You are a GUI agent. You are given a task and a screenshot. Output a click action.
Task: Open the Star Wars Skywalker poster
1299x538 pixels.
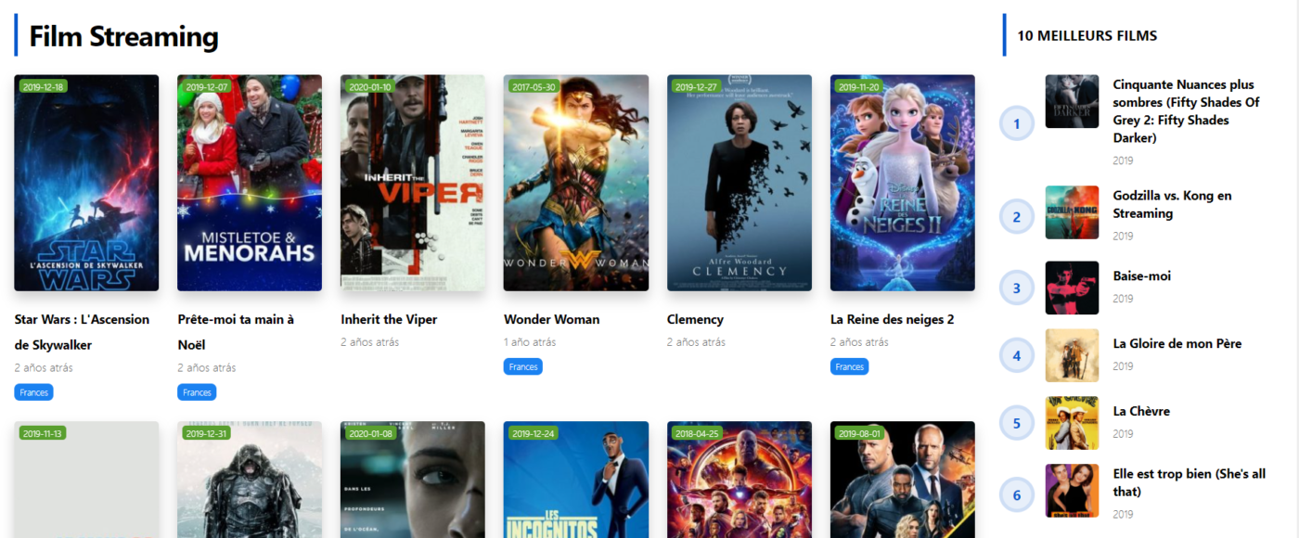point(86,183)
